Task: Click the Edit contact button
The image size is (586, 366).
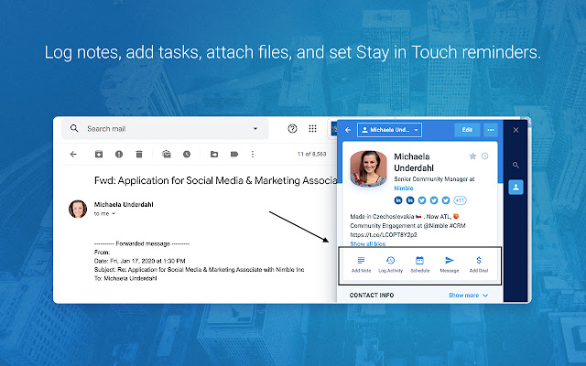Action: point(467,130)
